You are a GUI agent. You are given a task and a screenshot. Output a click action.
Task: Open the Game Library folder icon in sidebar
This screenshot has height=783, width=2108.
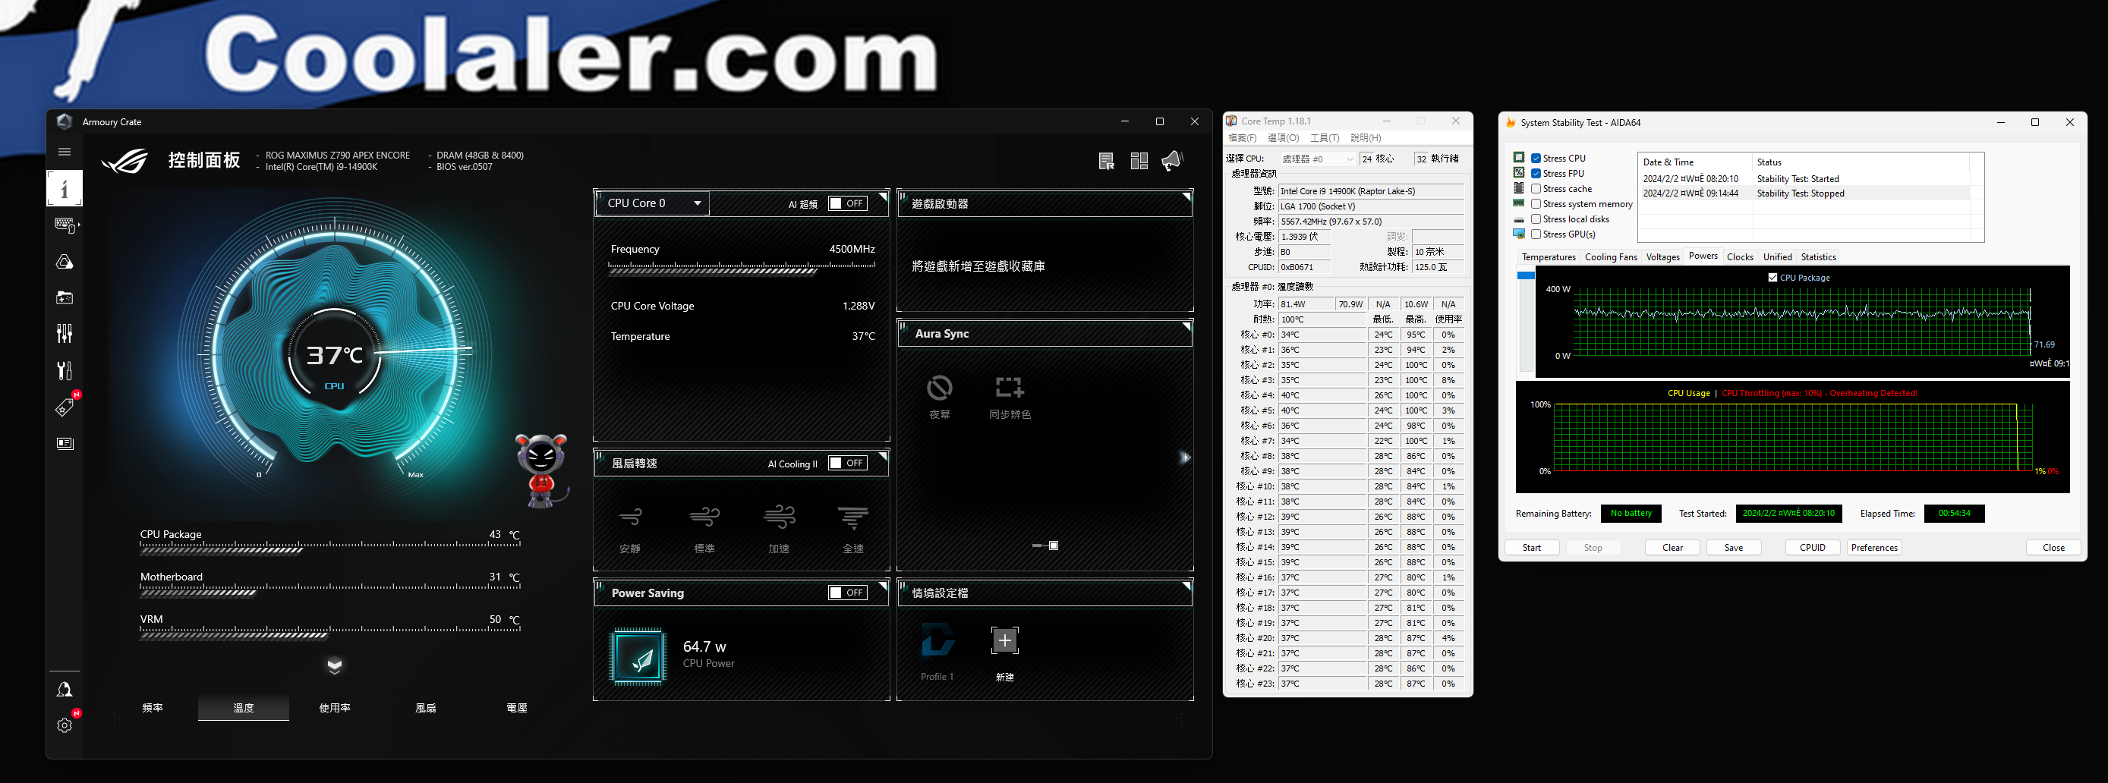click(65, 298)
